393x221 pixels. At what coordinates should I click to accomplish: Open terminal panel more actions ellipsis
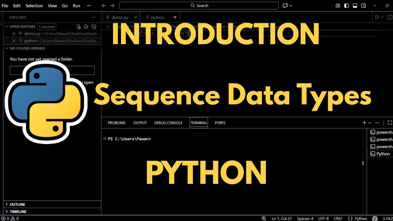pos(377,123)
